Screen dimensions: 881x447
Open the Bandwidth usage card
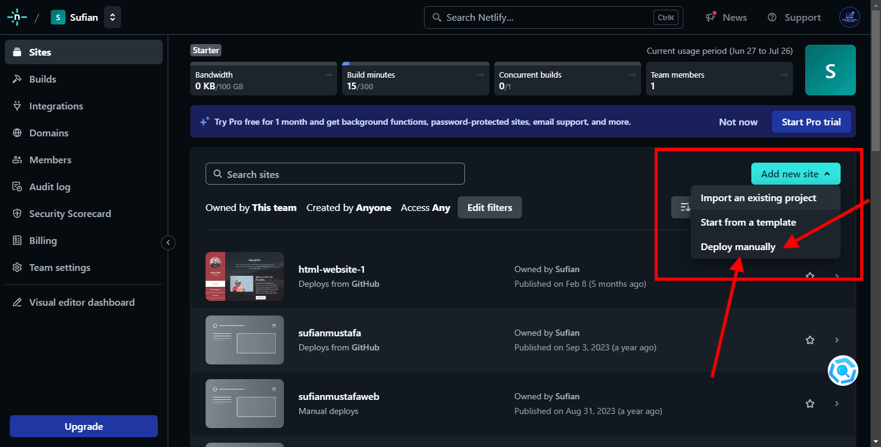click(264, 79)
